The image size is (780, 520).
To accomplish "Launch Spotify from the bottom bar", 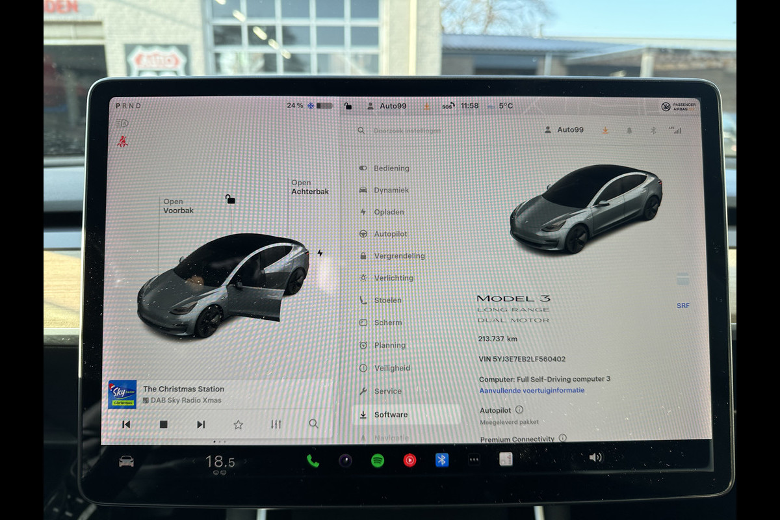I will [x=378, y=460].
